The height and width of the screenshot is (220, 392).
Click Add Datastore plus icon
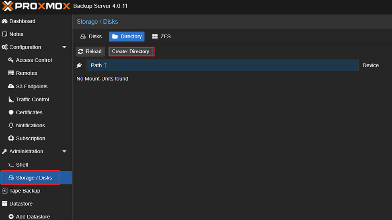tap(11, 217)
